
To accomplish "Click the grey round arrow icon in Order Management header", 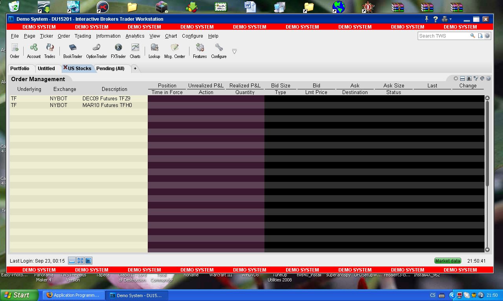I will click(456, 78).
